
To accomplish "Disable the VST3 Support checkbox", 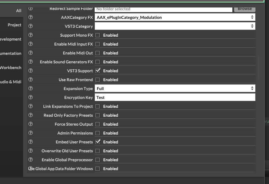I will 97,70.
